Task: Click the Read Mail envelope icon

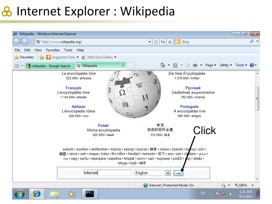Action: coord(187,65)
